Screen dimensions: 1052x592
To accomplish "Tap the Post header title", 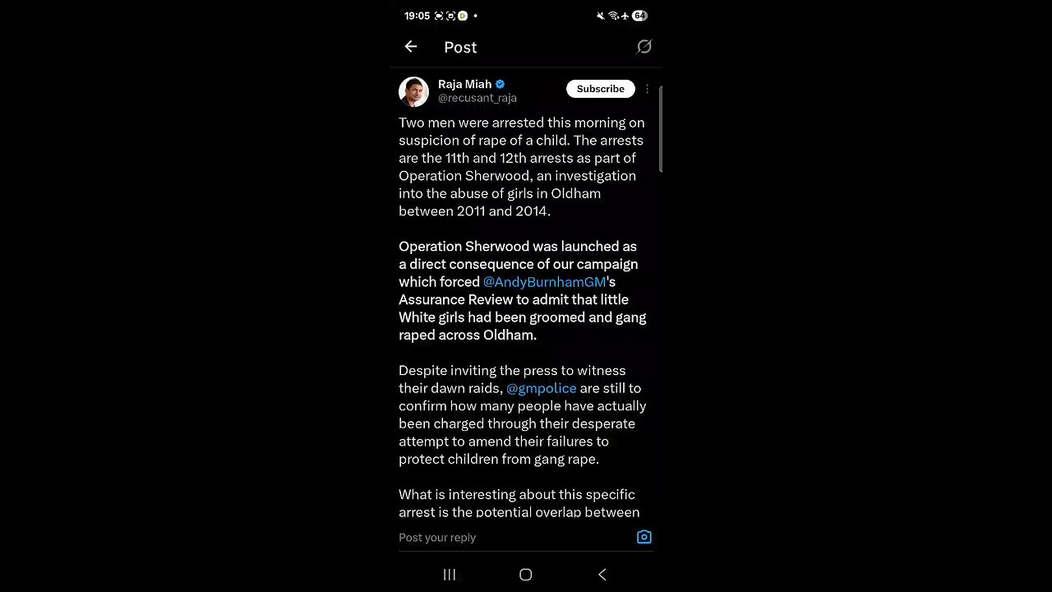I will [460, 48].
